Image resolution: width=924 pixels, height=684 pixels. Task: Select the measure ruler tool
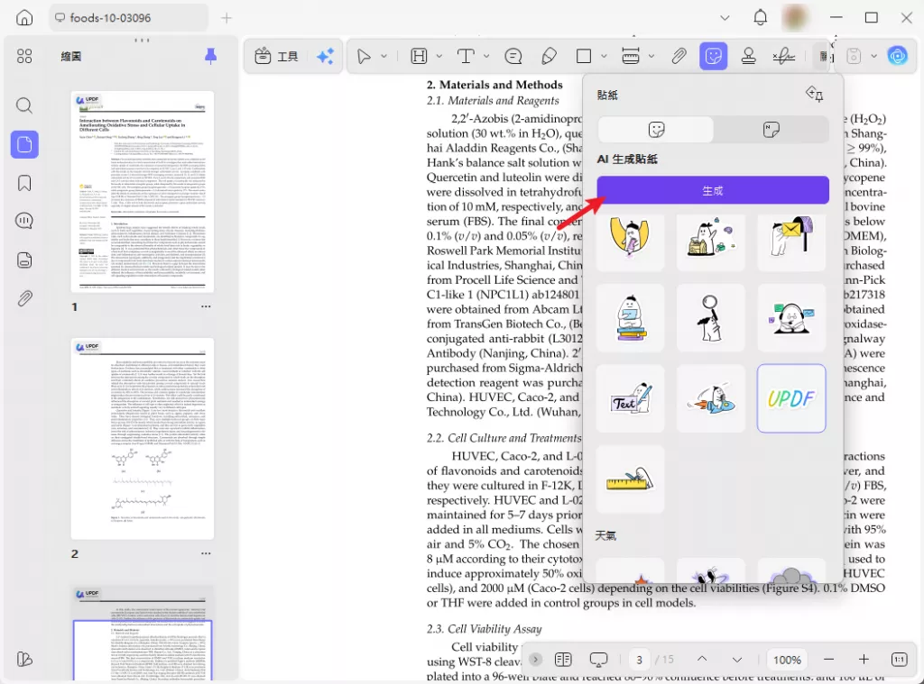[631, 56]
